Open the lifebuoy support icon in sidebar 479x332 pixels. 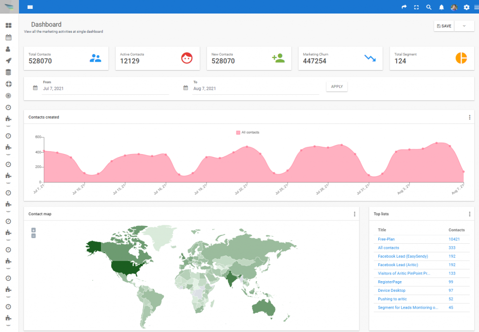click(x=8, y=84)
